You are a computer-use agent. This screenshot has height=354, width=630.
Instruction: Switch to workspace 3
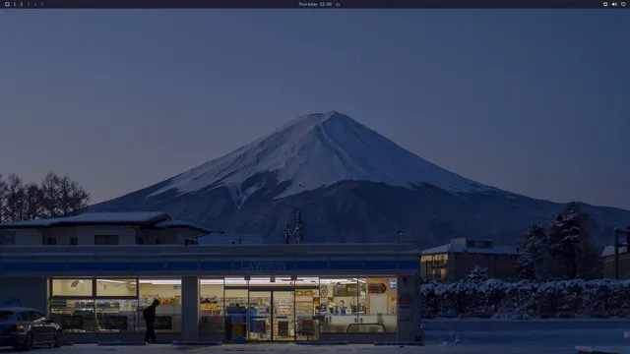click(29, 4)
